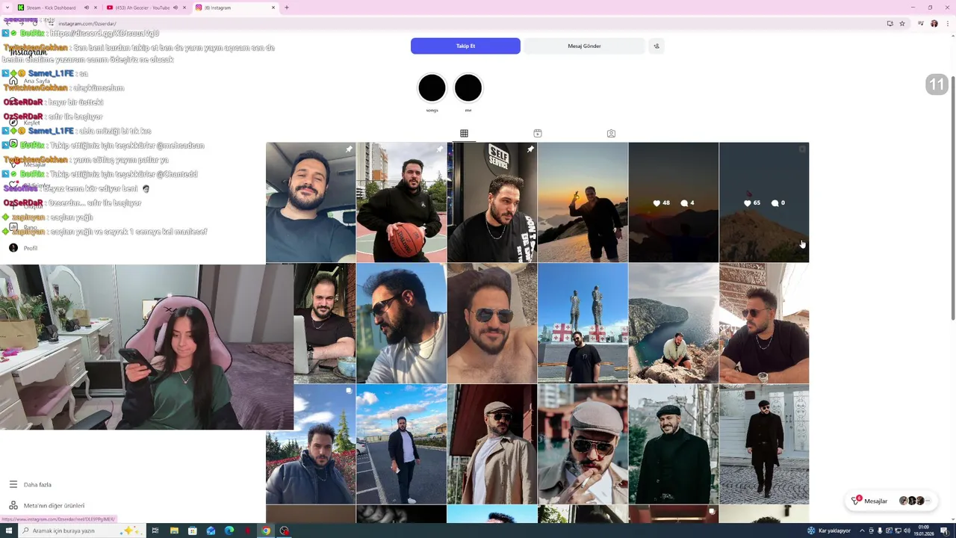Viewport: 956px width, 538px height.
Task: Click the suggest similar accounts icon button
Action: 657,46
